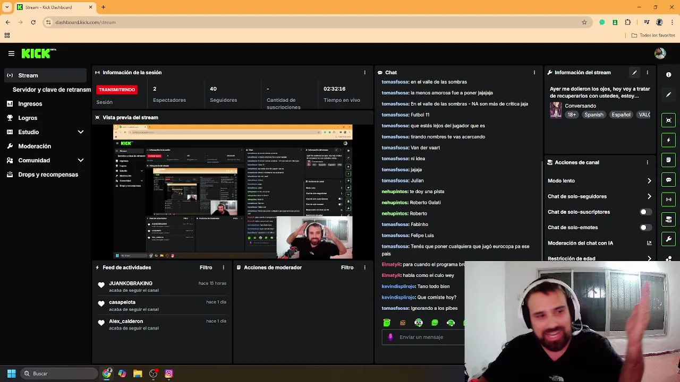The image size is (680, 382).
Task: Click the green-framed focus capture icon
Action: 668,120
